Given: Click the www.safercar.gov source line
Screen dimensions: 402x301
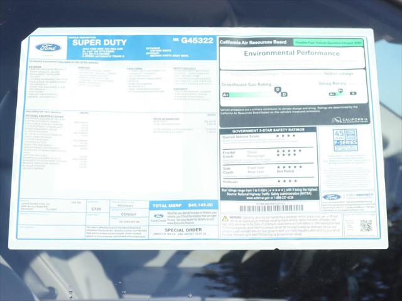Looking at the screenshot, I should [269, 198].
